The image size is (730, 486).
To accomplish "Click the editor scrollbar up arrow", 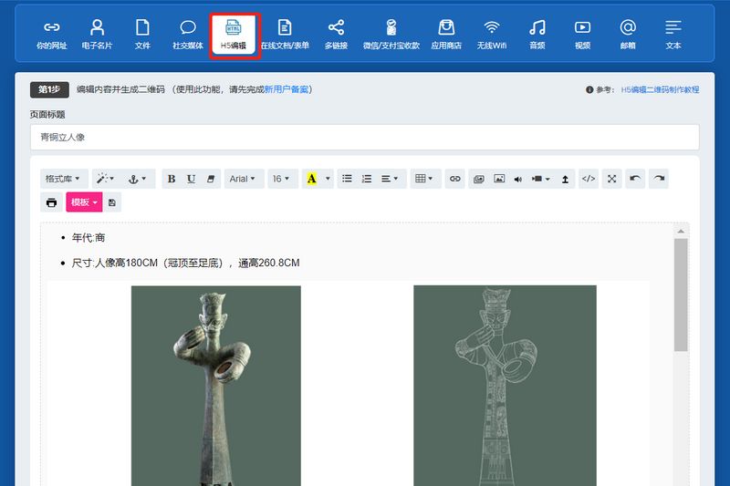I will (x=681, y=231).
